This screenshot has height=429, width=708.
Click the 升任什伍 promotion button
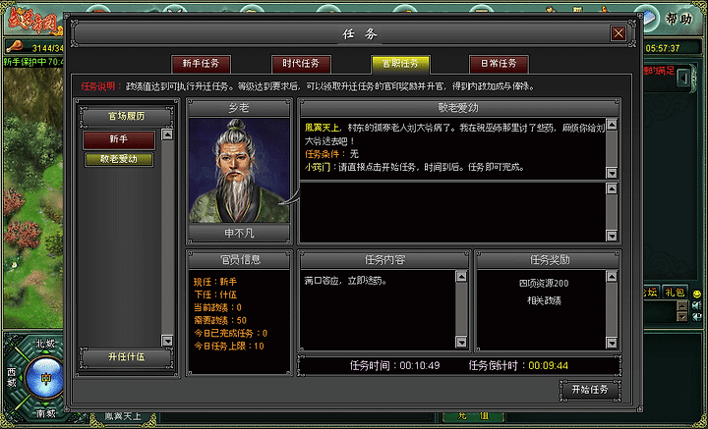(x=126, y=357)
